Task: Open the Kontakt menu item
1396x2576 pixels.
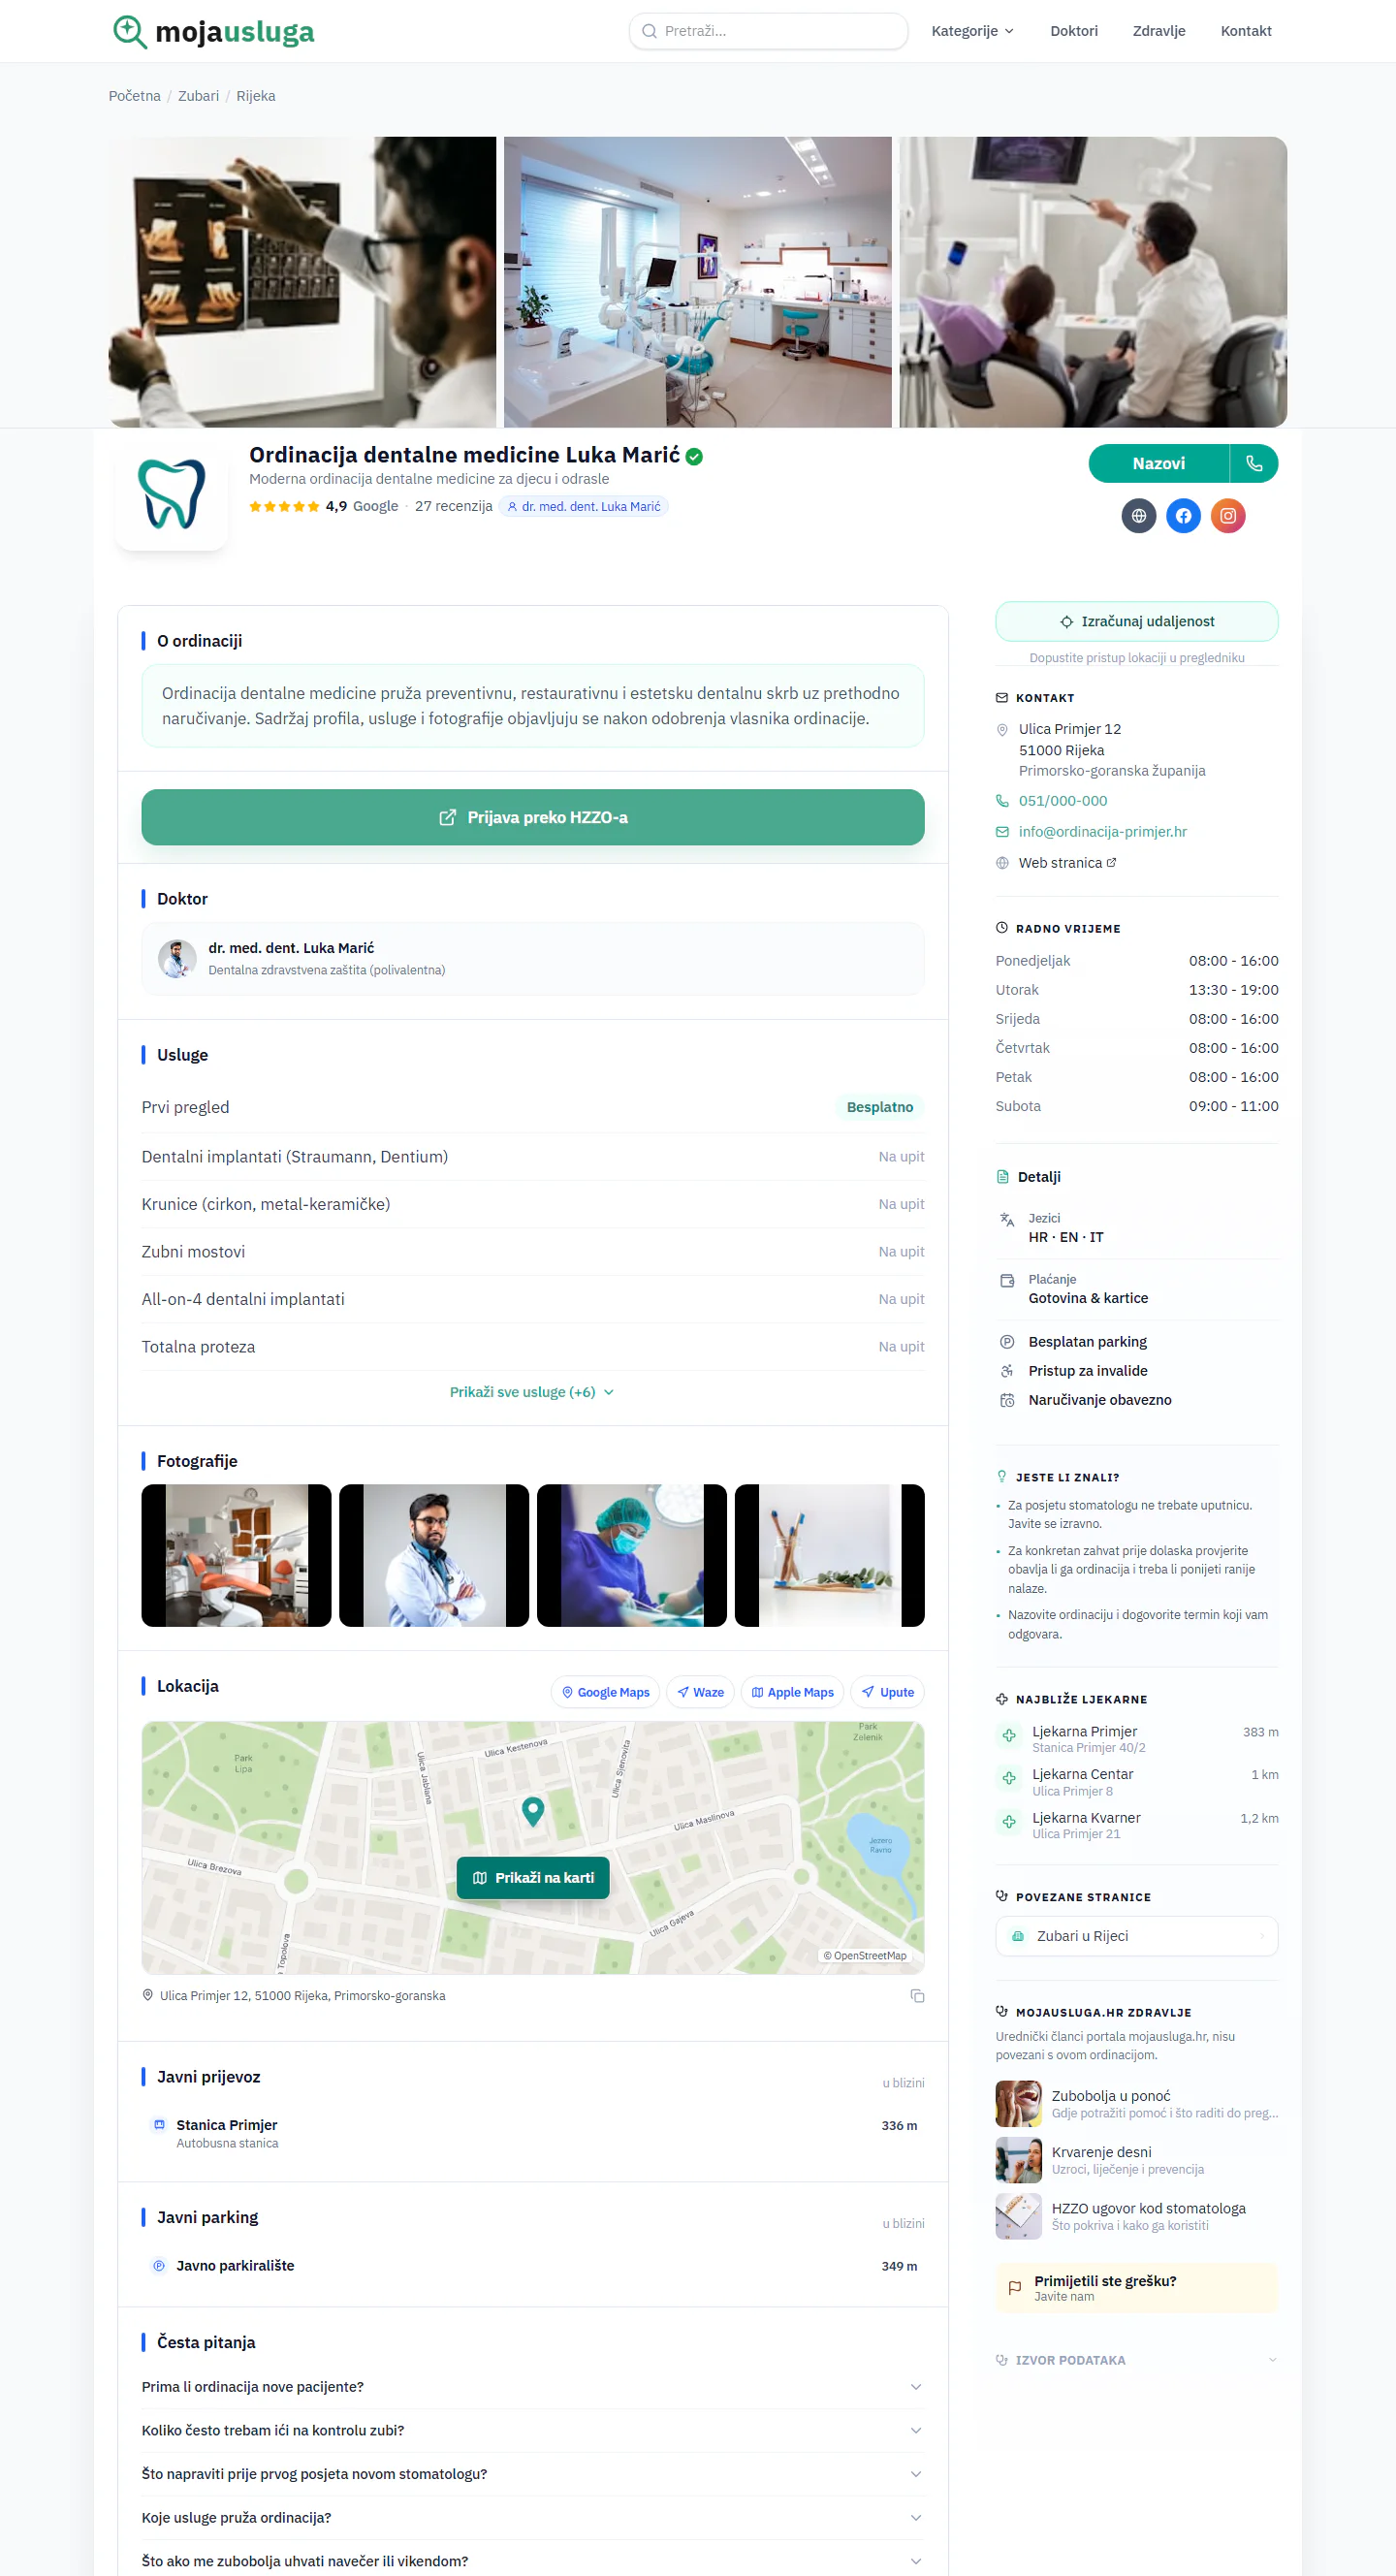Action: pyautogui.click(x=1246, y=31)
